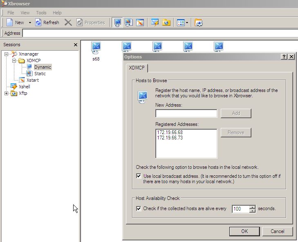Switch to the XDMCP tab in Options
Viewport: 298px width, 242px height.
[x=137, y=68]
